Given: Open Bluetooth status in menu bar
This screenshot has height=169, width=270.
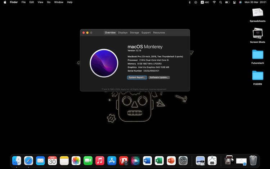Looking at the screenshot, I should point(190,2).
